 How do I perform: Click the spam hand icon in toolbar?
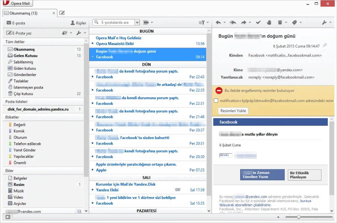coord(269,22)
